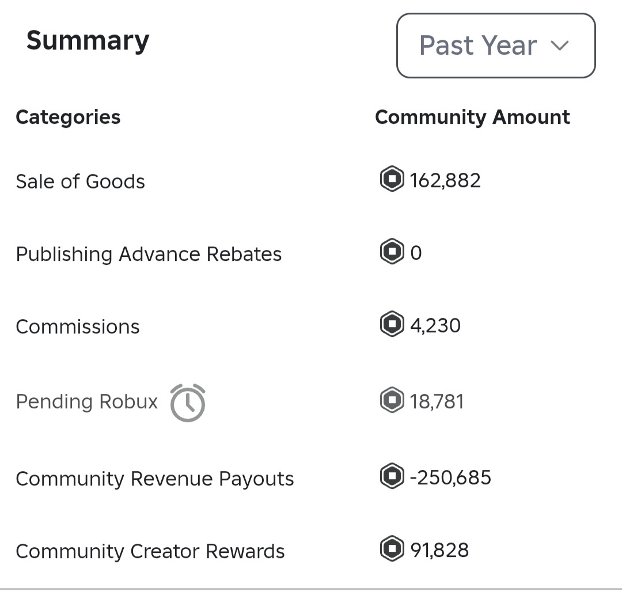This screenshot has height=599, width=622.
Task: Click the Pending Robux clock icon
Action: pos(188,403)
